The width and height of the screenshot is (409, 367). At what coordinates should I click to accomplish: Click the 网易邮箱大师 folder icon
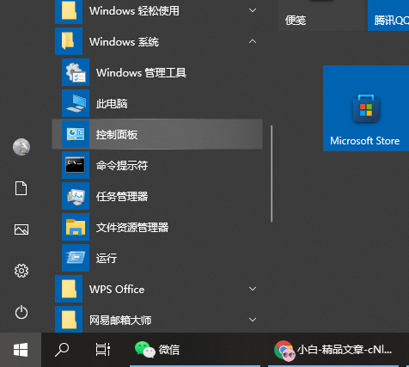pyautogui.click(x=69, y=319)
